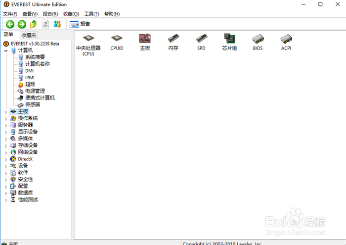The width and height of the screenshot is (346, 245).
Task: Click the EVEREST v5.50.2239 Beta root node
Action: tap(31, 44)
